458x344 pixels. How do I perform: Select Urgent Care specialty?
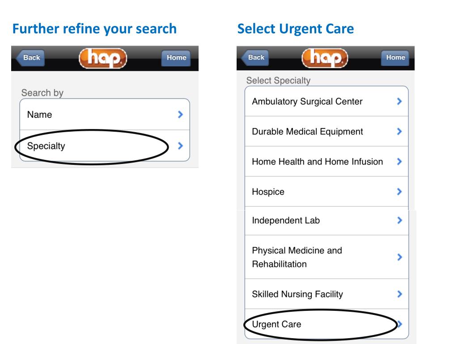coord(327,324)
